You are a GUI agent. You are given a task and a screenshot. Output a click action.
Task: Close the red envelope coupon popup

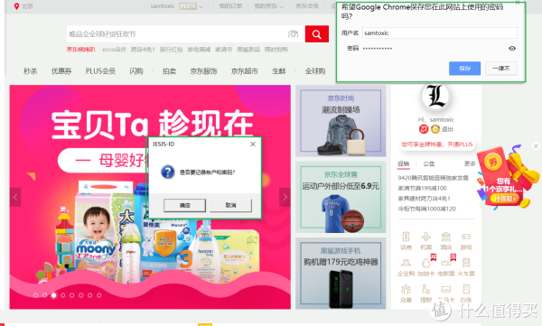pyautogui.click(x=536, y=146)
